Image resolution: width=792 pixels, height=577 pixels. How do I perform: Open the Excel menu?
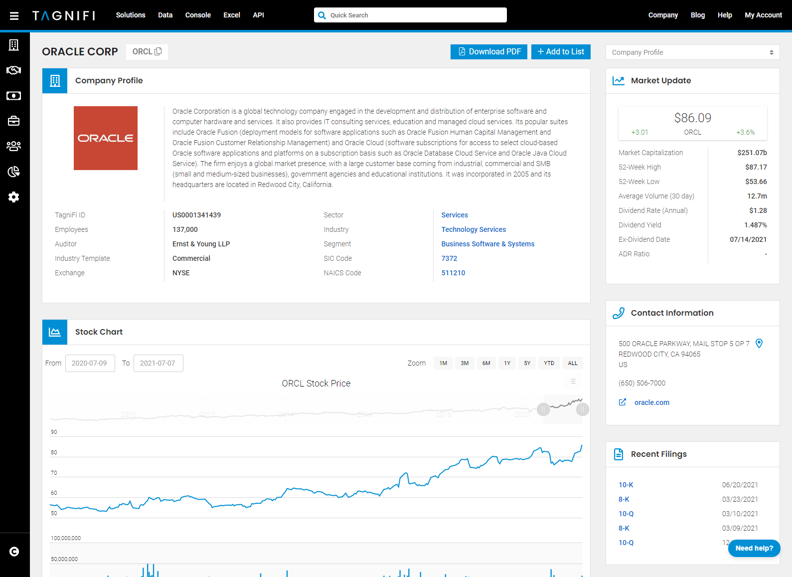(232, 15)
